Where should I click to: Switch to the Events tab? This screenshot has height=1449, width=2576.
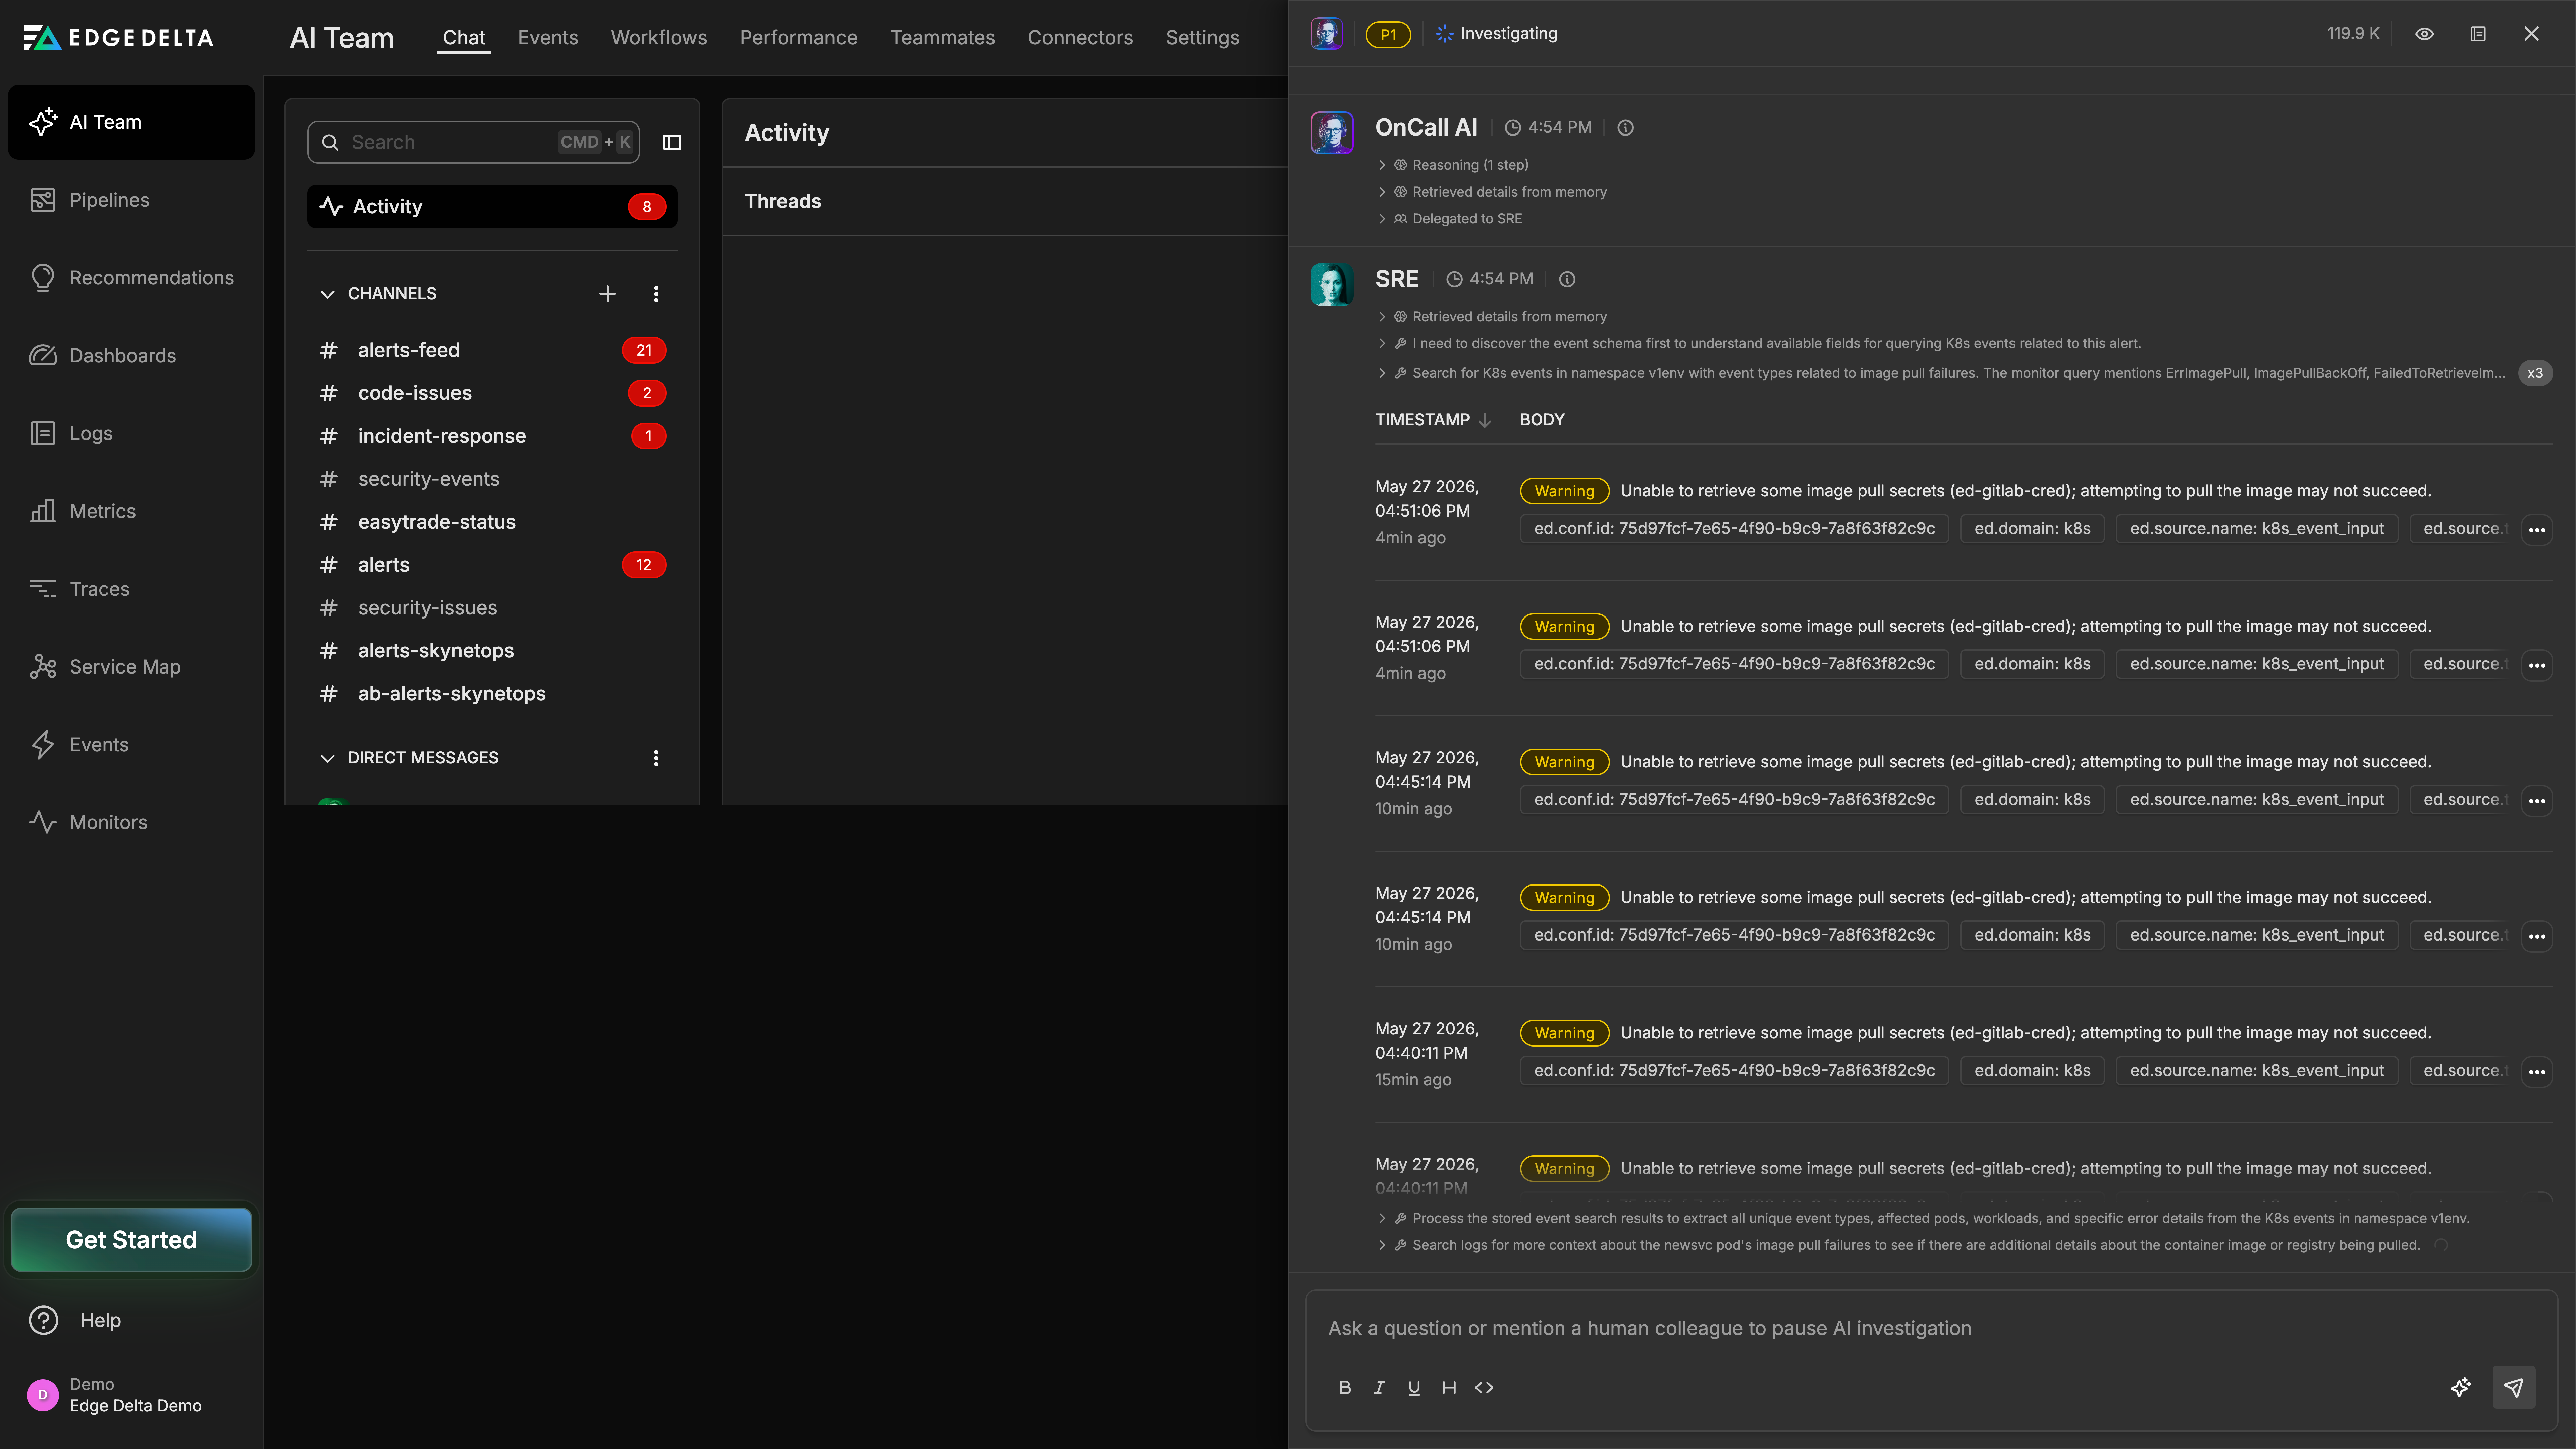(x=548, y=38)
